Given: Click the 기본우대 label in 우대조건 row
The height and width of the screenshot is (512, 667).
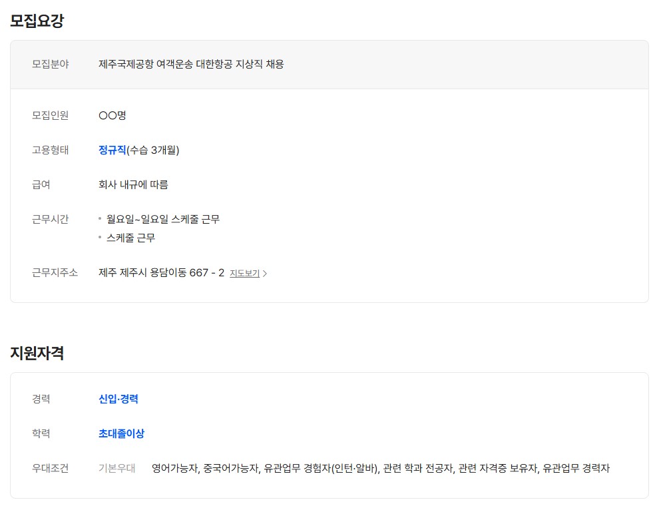Looking at the screenshot, I should point(116,468).
